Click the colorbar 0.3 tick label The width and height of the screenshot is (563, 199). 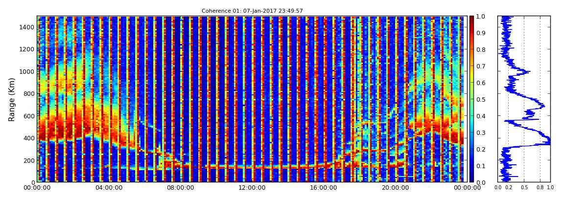click(x=480, y=133)
